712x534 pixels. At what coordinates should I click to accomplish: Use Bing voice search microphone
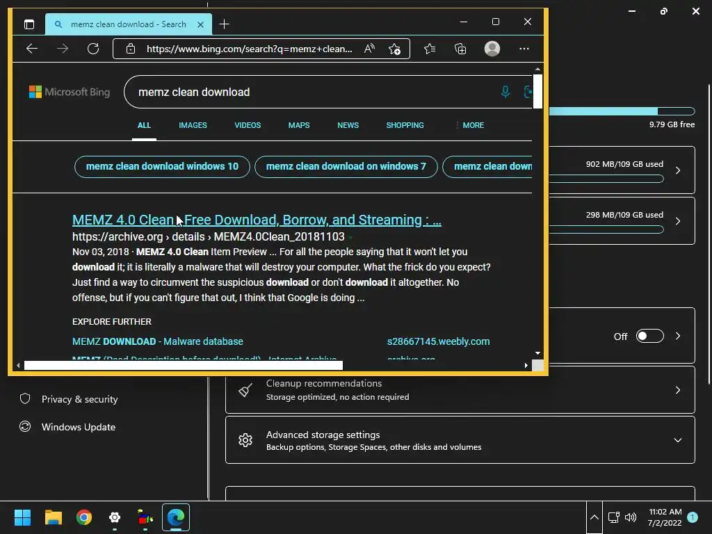(505, 92)
